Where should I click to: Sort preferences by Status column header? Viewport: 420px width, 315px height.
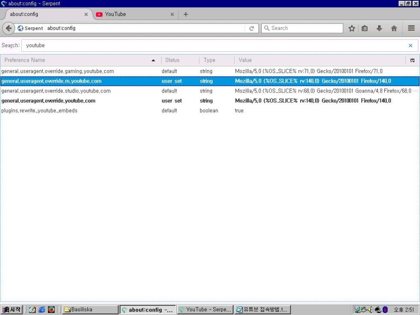172,60
